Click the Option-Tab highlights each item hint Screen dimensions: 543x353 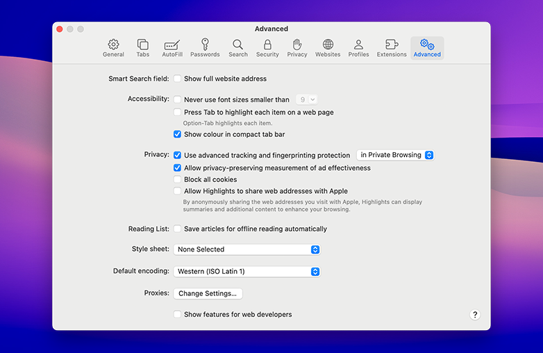click(x=228, y=123)
